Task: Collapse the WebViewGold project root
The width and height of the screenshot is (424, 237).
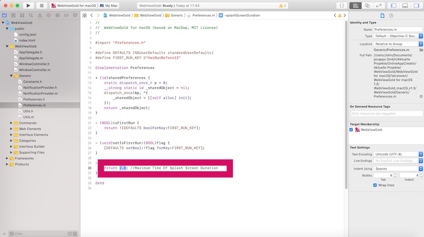Action: coord(3,23)
